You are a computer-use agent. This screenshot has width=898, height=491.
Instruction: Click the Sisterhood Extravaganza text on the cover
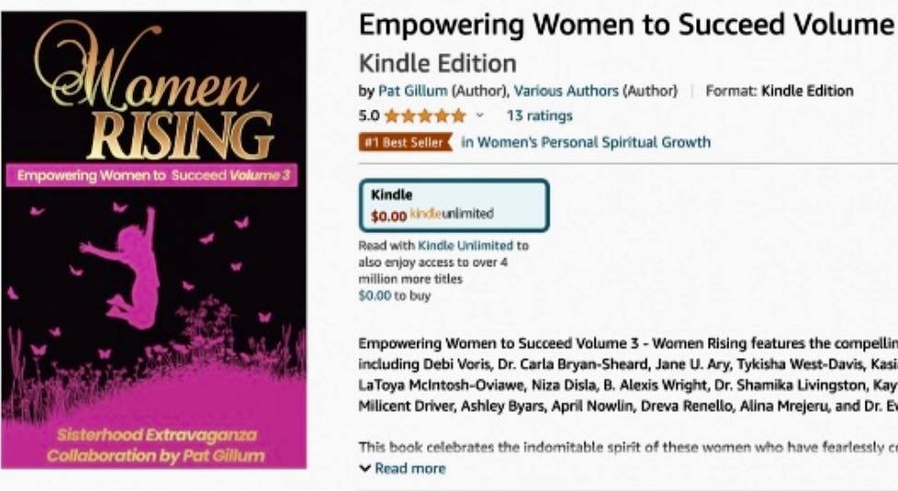coord(154,434)
